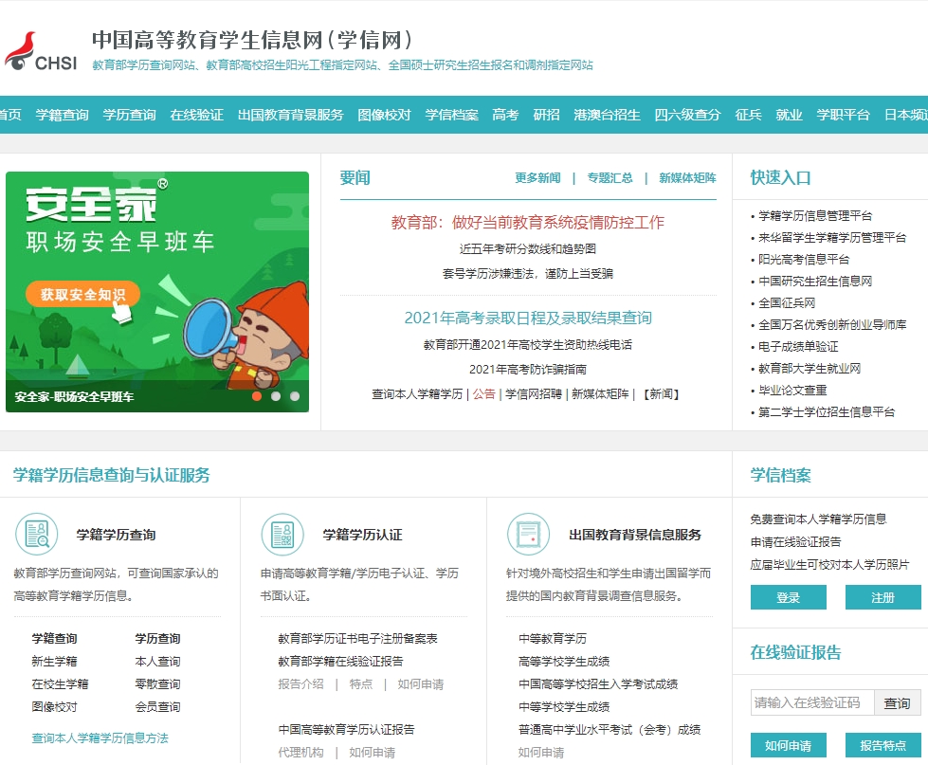Open 零散查询 link
This screenshot has height=765, width=928.
click(157, 683)
